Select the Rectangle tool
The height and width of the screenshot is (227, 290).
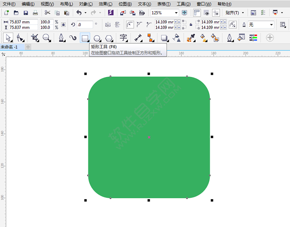coord(85,38)
